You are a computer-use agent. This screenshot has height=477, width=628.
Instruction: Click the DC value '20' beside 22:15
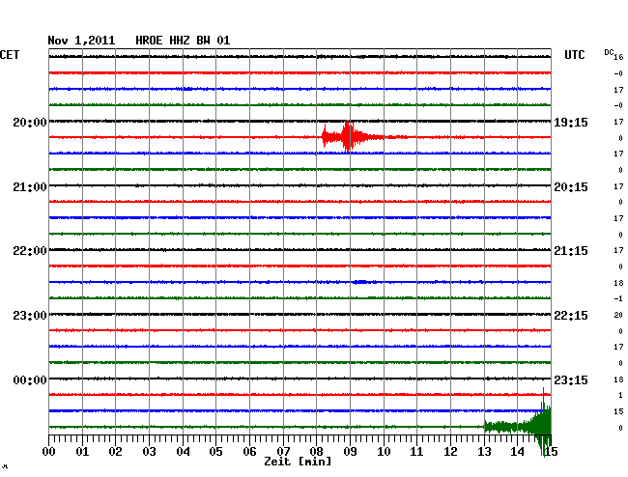618,316
